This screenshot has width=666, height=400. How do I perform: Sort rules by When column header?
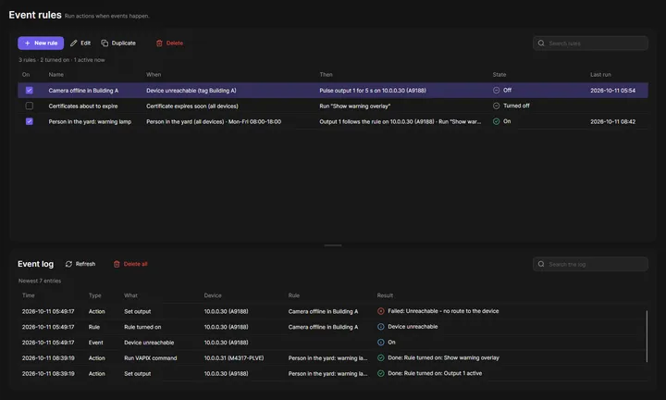tap(154, 74)
